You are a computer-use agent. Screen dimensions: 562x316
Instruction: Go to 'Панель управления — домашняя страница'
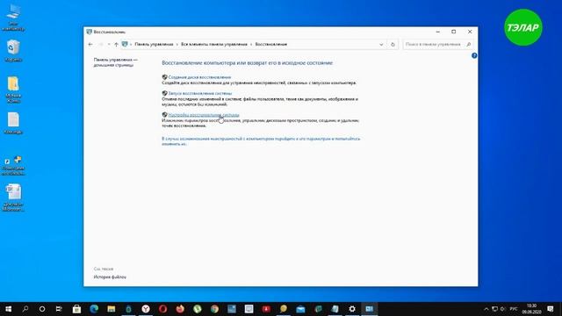115,62
